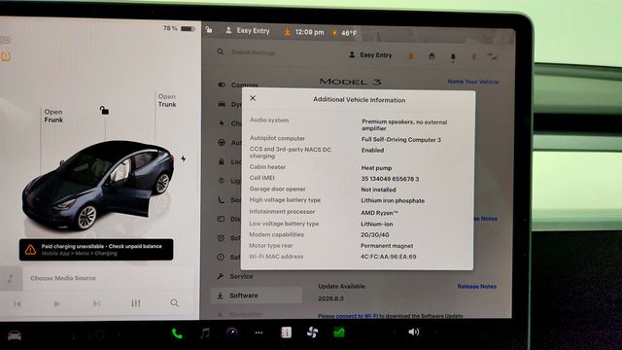622x350 pixels.
Task: Adjust volume via speaker icon
Action: 413,332
